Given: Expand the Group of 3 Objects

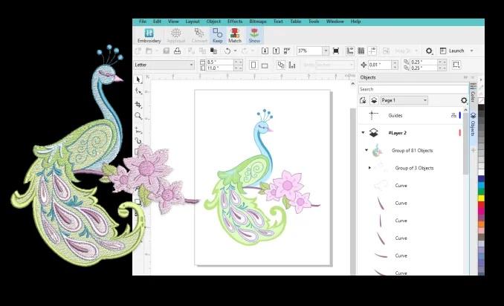Looking at the screenshot, I should click(x=369, y=168).
